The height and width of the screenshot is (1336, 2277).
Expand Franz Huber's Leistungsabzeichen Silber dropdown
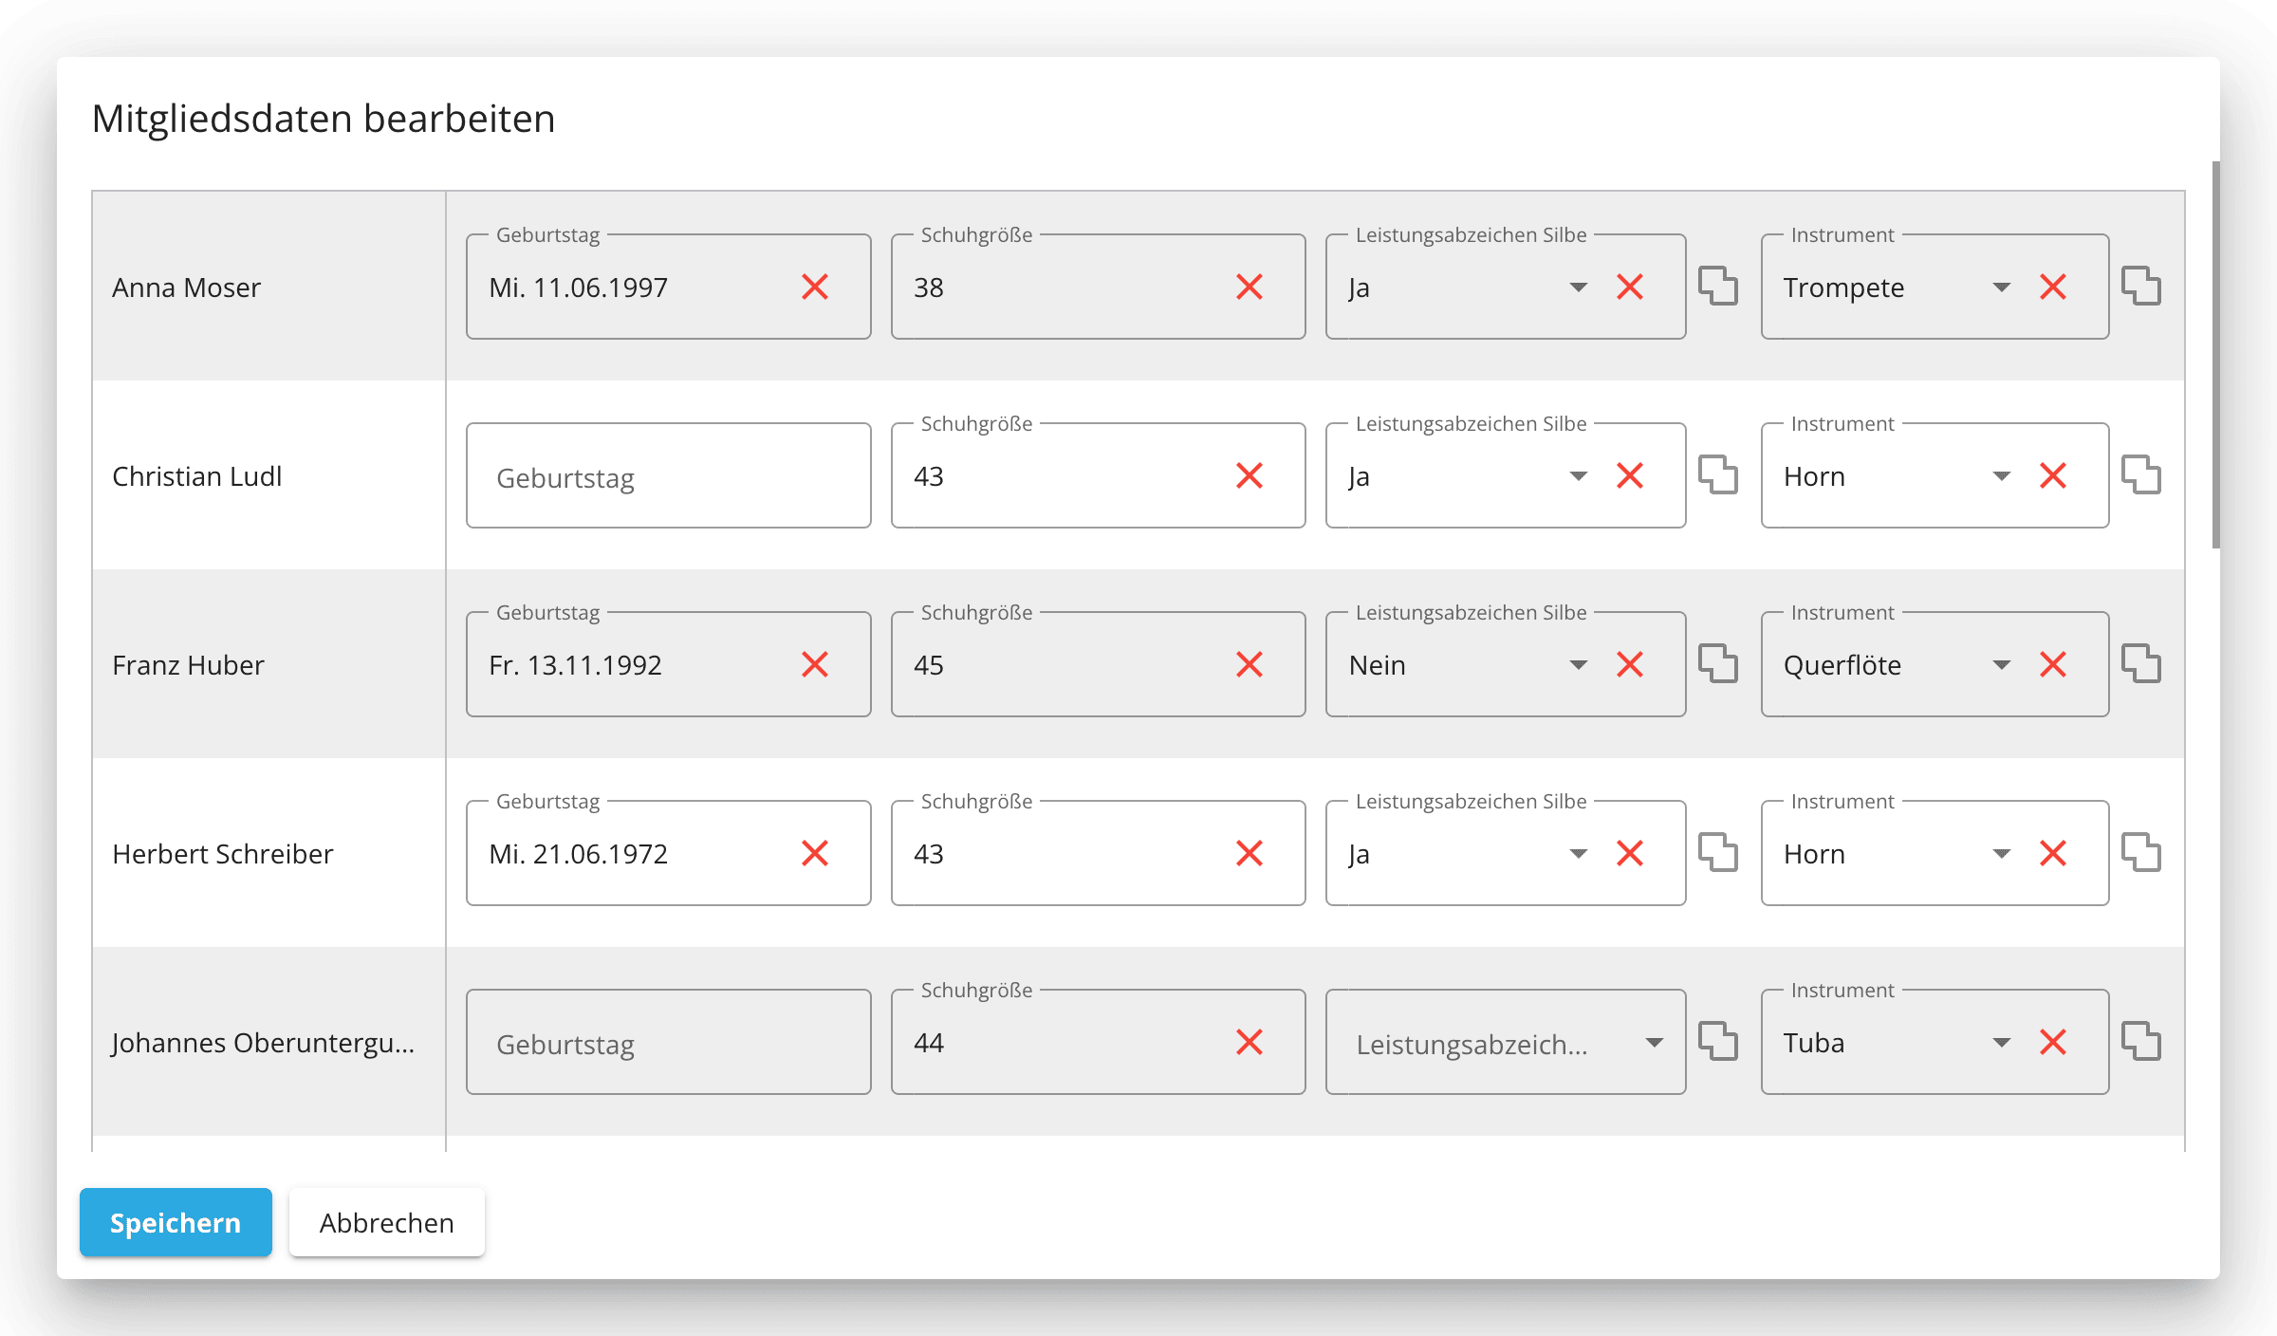1578,665
